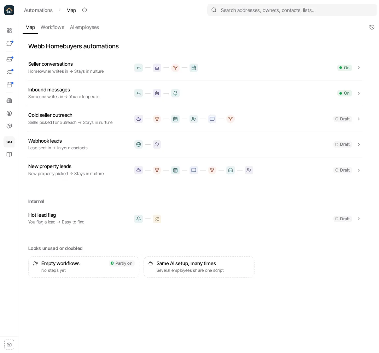379x353 pixels.
Task: Open the Webhook leads automation title
Action: click(x=45, y=141)
